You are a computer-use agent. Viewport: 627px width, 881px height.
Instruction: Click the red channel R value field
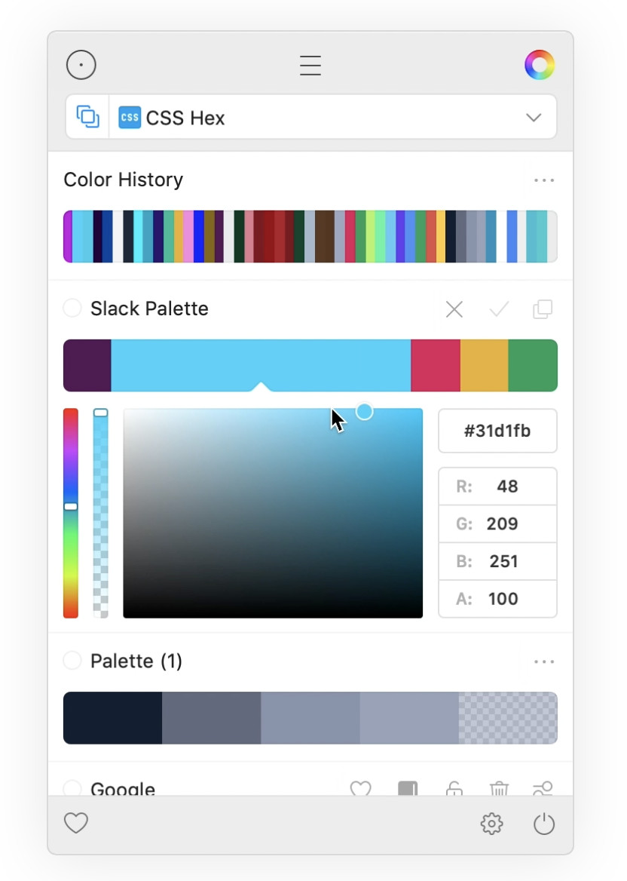tap(506, 487)
